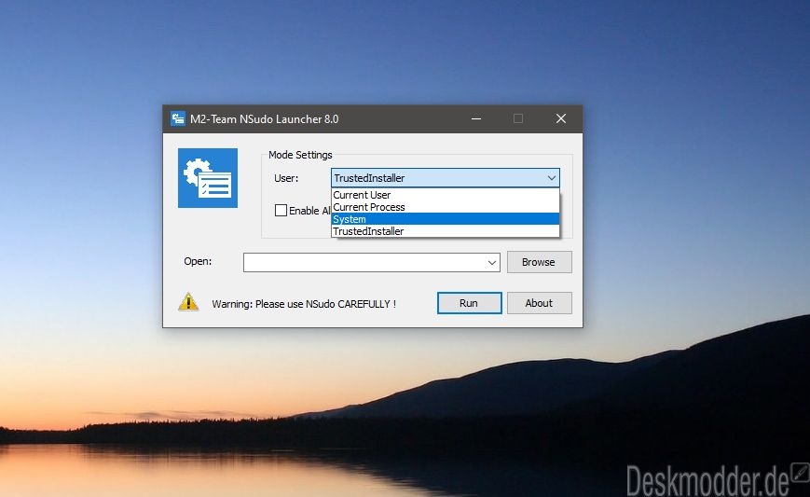Click the Browse button
810x497 pixels.
540,262
